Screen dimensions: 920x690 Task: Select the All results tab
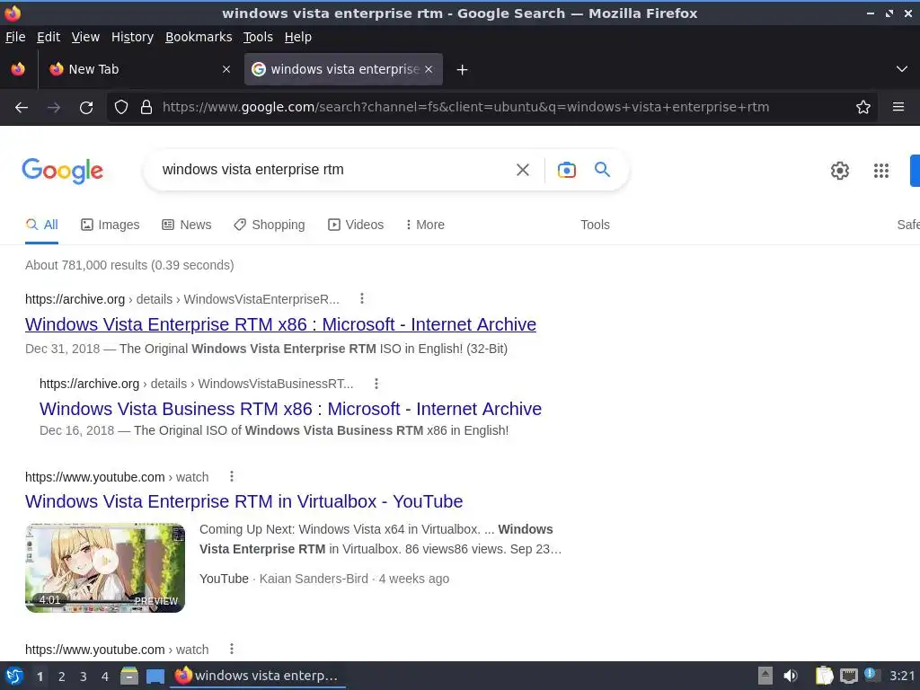click(41, 225)
